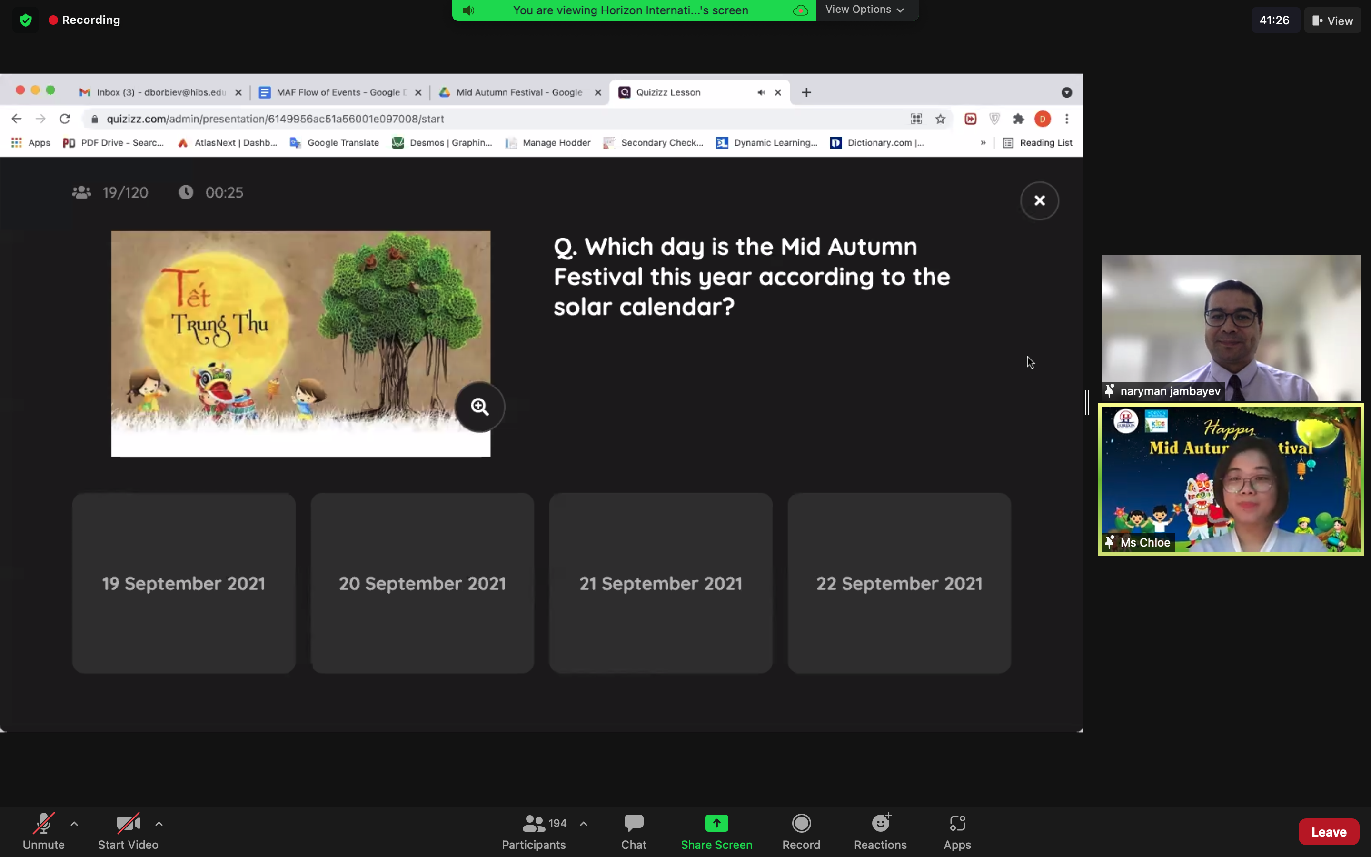
Task: Click the QR code icon in address bar
Action: [916, 119]
